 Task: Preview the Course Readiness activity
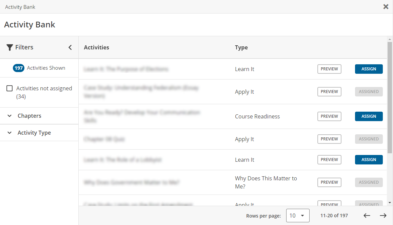coord(329,116)
